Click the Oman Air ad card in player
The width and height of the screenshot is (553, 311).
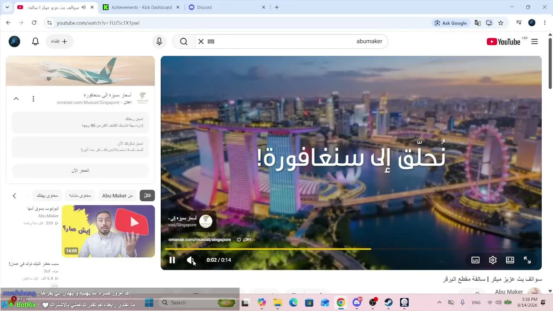[191, 222]
